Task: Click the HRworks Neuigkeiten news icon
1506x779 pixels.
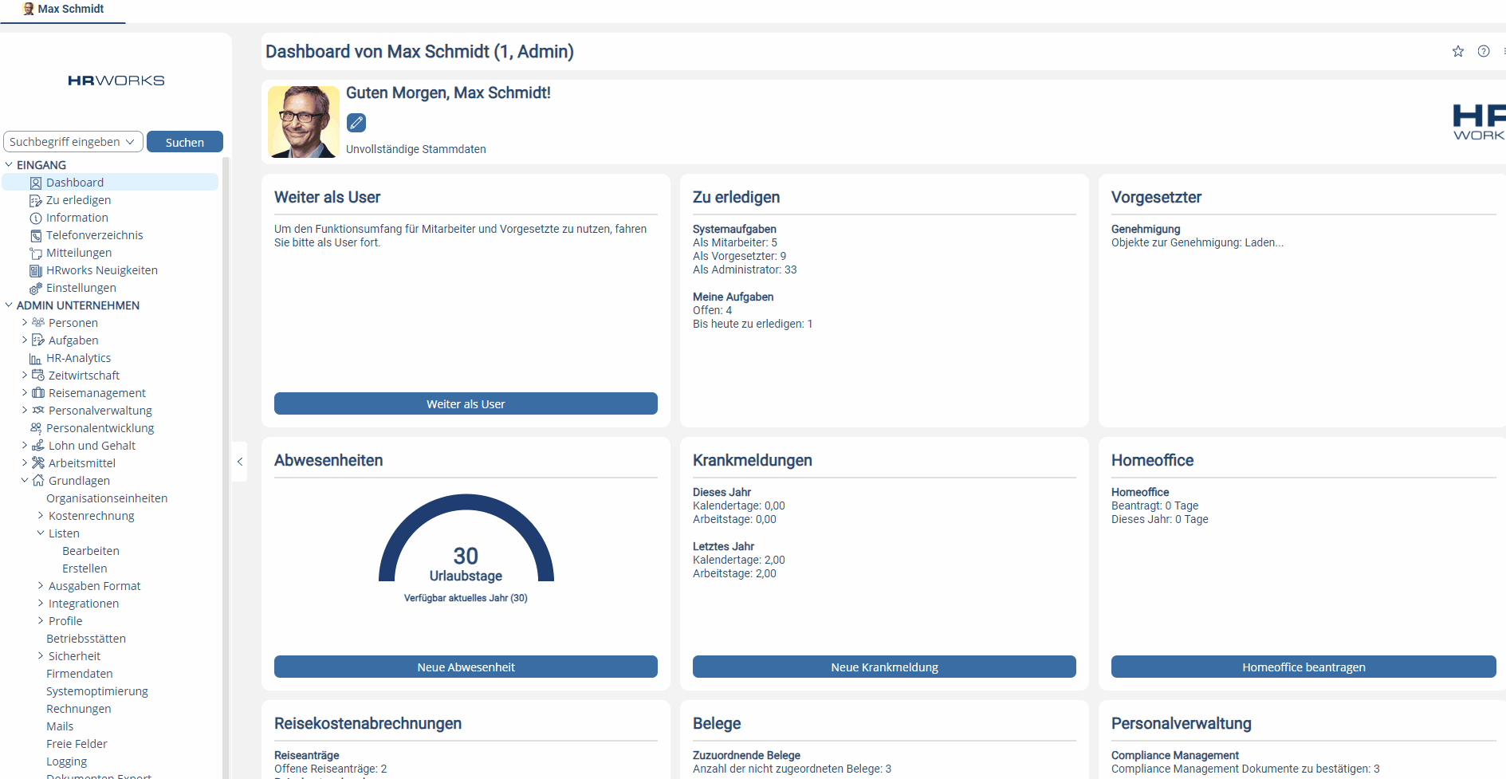Action: [36, 271]
